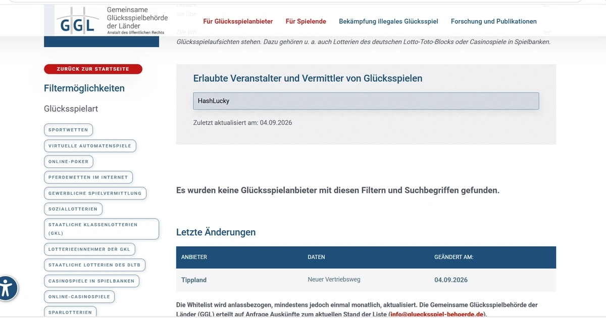606x318 pixels.
Task: Toggle Lotterieeinnehmer der GKL filter
Action: click(x=89, y=249)
